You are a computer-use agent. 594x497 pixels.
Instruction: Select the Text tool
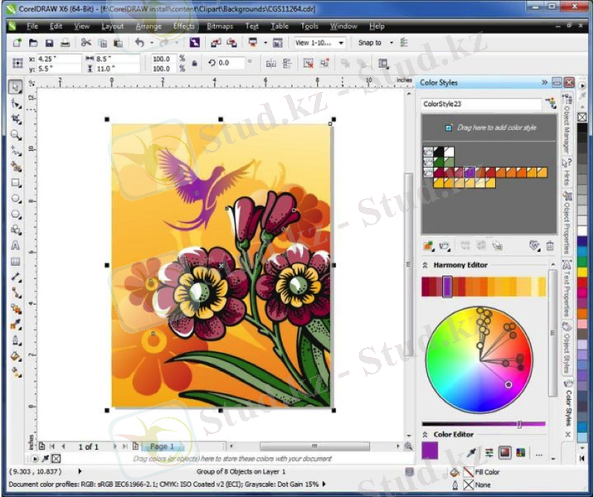(x=16, y=246)
